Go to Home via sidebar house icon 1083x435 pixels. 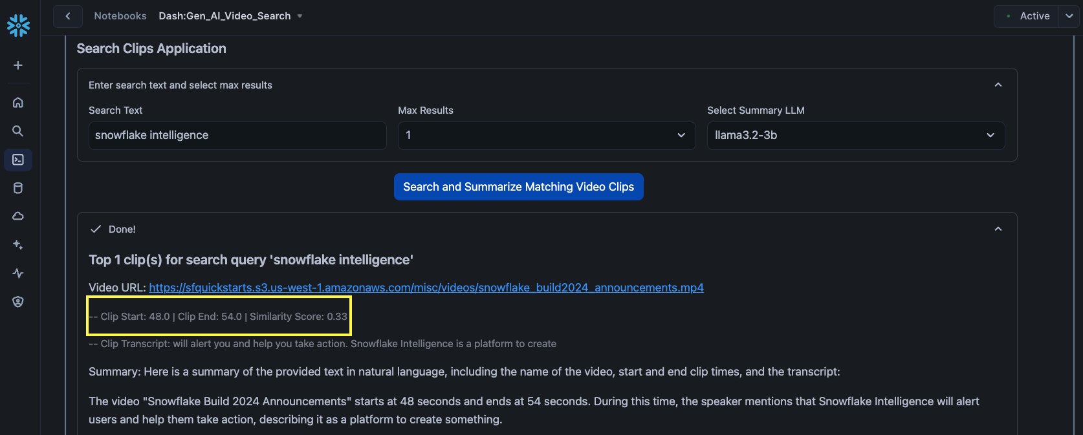18,102
